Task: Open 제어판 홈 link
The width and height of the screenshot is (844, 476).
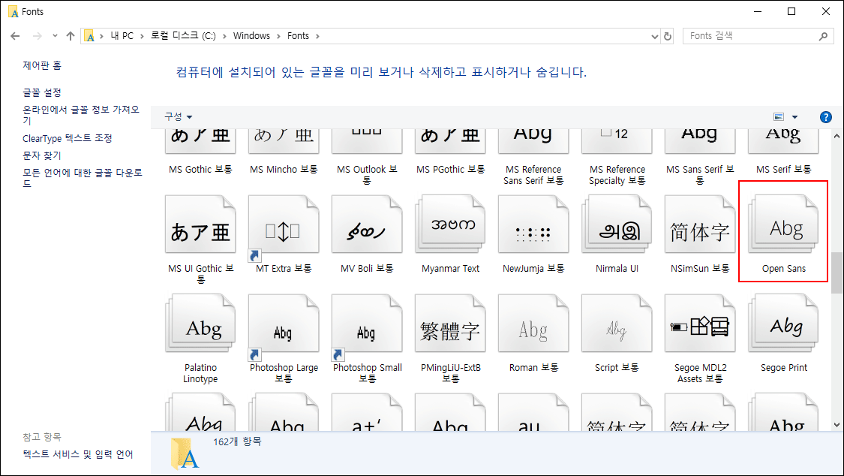Action: click(x=42, y=65)
